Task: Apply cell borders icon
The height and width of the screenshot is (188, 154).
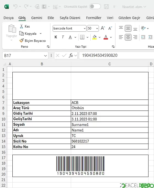Action: pos(82,37)
